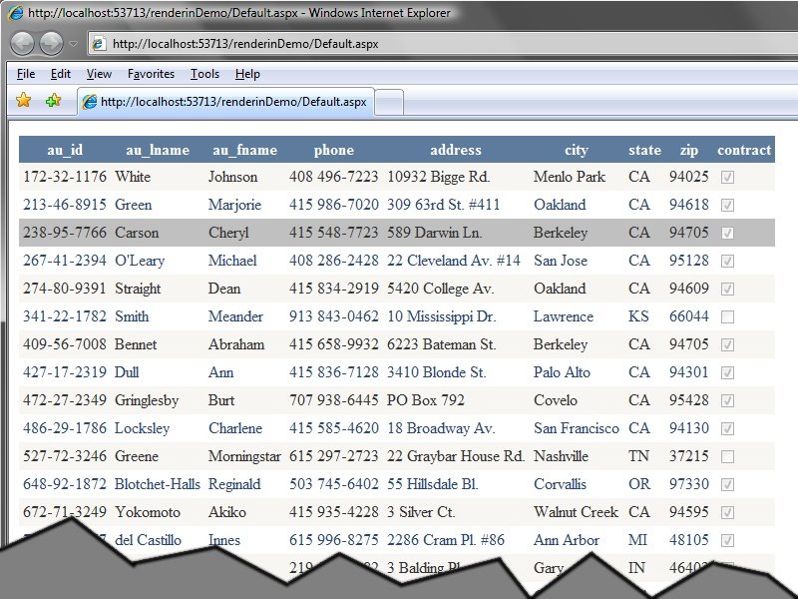The width and height of the screenshot is (798, 599).
Task: Select the Default.aspx browser tab
Action: [226, 102]
